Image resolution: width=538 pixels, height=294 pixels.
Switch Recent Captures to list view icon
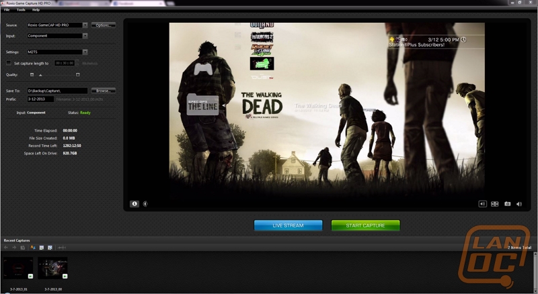point(42,248)
